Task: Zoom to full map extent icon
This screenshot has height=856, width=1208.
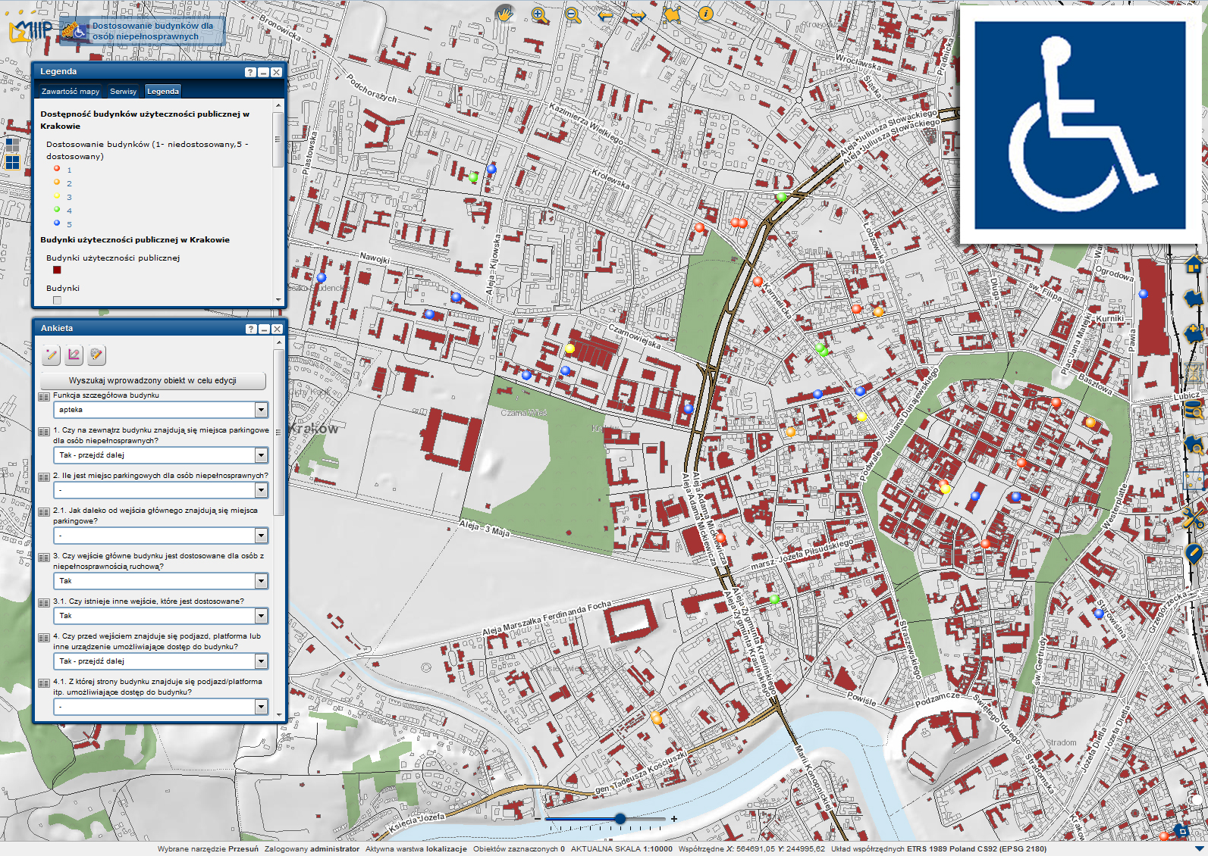Action: tap(672, 15)
